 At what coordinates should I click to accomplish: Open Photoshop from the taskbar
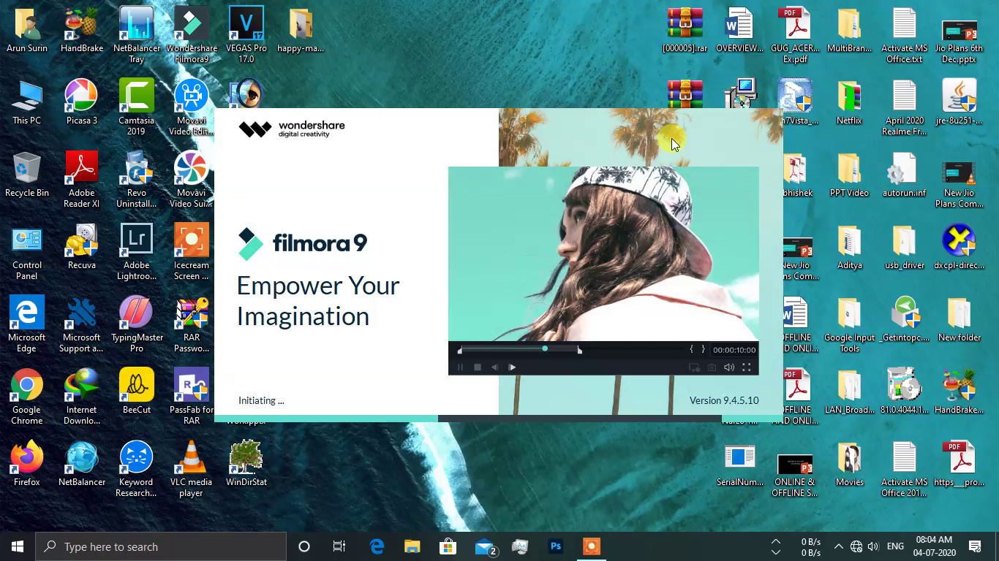555,546
